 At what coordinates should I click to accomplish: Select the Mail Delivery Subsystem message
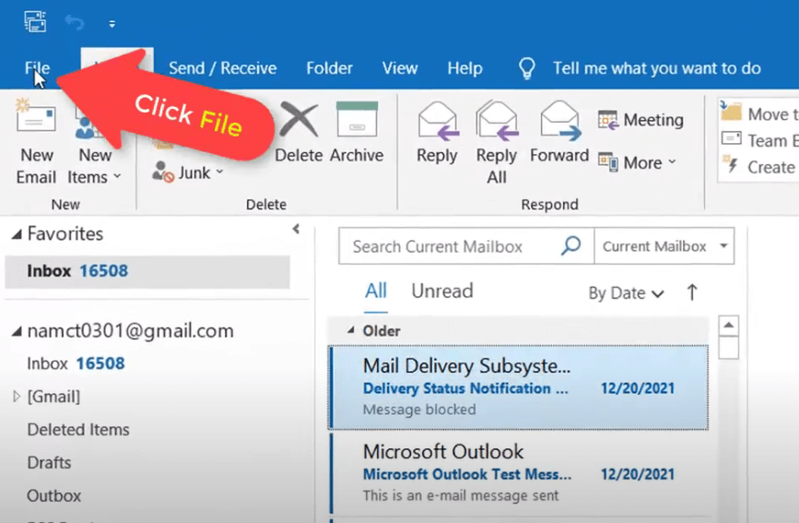click(x=518, y=387)
